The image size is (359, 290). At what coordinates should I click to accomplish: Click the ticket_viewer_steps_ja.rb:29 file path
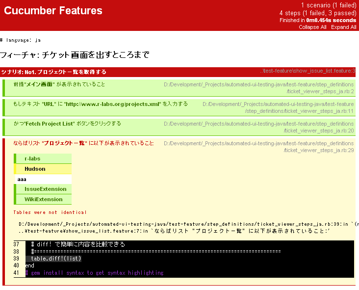coord(259,147)
